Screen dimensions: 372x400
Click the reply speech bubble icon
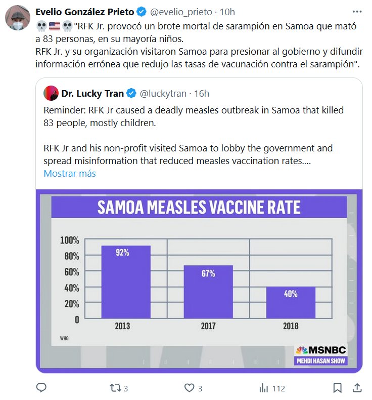[x=42, y=388]
